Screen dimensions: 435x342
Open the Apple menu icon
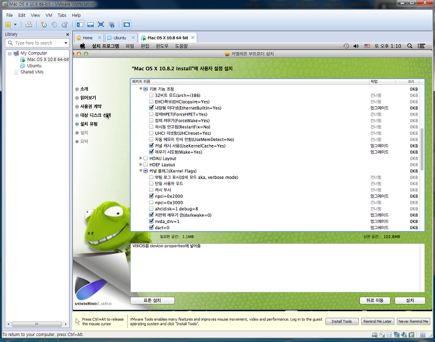(82, 46)
